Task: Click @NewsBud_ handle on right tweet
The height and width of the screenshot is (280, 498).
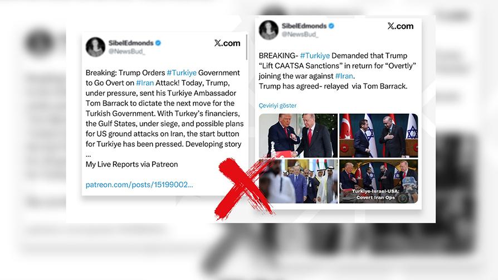Action: 300,35
